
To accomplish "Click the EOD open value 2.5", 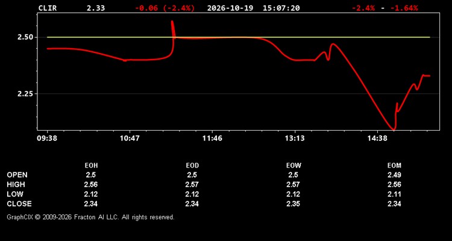I will pos(192,175).
